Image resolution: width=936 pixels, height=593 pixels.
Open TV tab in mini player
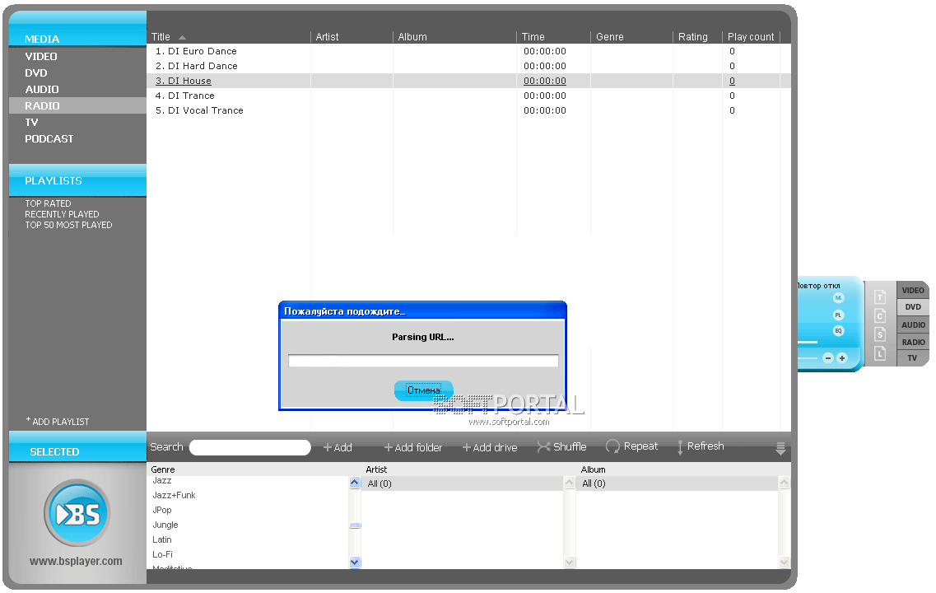tap(913, 358)
